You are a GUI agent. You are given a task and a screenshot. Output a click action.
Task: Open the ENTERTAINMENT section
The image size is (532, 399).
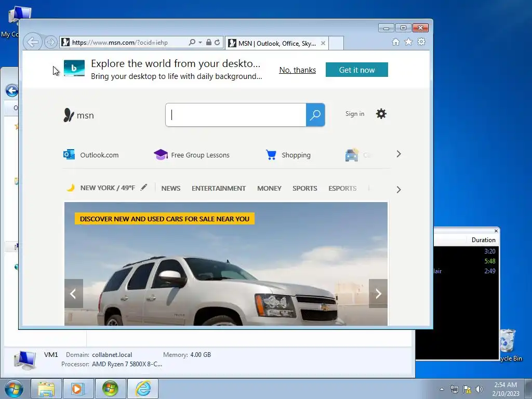coord(219,188)
